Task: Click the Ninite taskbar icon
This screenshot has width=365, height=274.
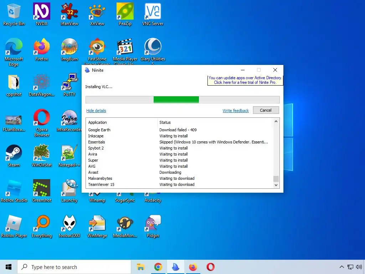Action: point(175,267)
